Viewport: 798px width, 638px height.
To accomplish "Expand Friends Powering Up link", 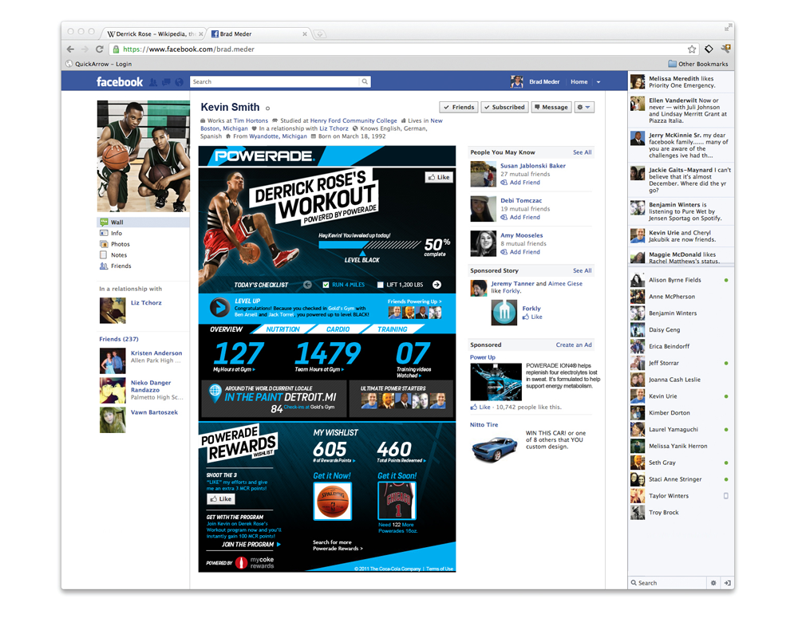I will point(414,301).
